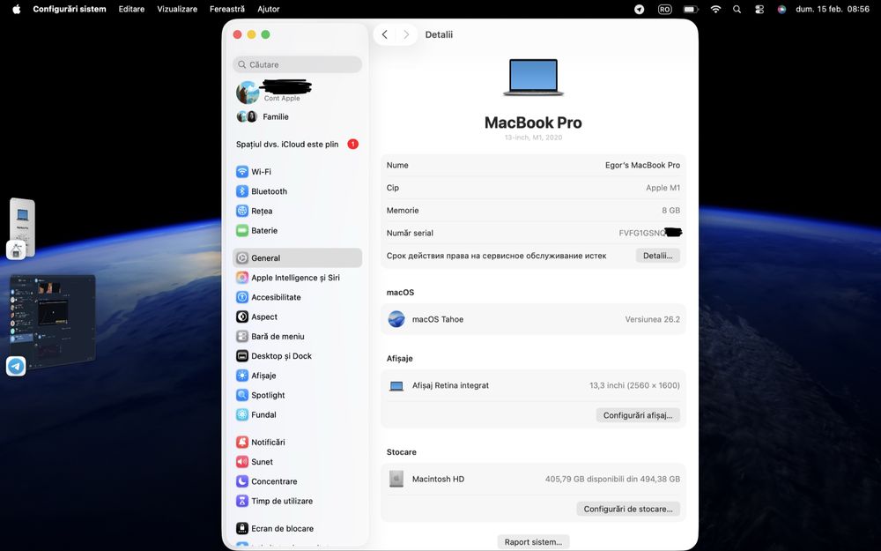Open the Fereastră menu

227,9
